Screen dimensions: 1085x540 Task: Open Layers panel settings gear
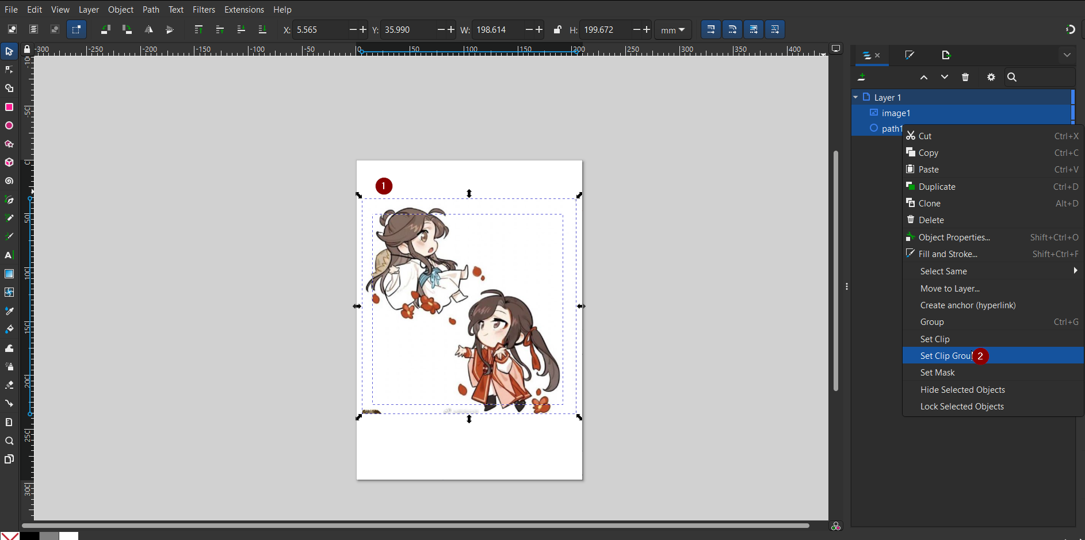991,77
